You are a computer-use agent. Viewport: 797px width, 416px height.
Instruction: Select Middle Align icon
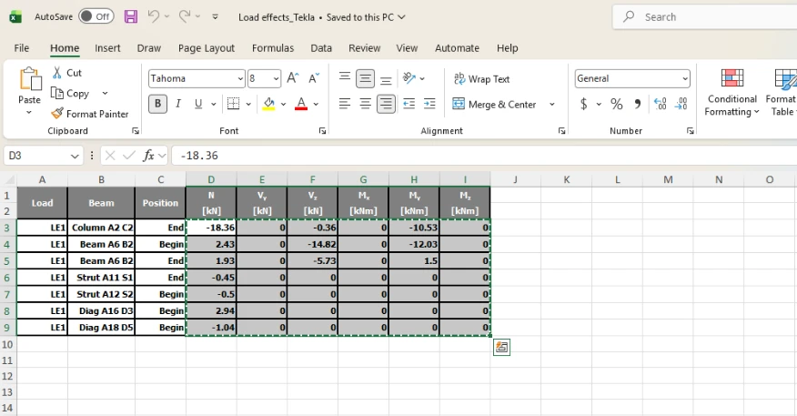365,77
